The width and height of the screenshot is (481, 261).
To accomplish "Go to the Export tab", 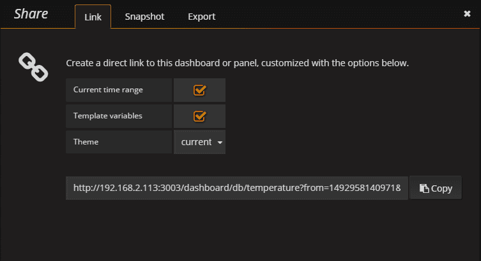I will pyautogui.click(x=201, y=17).
